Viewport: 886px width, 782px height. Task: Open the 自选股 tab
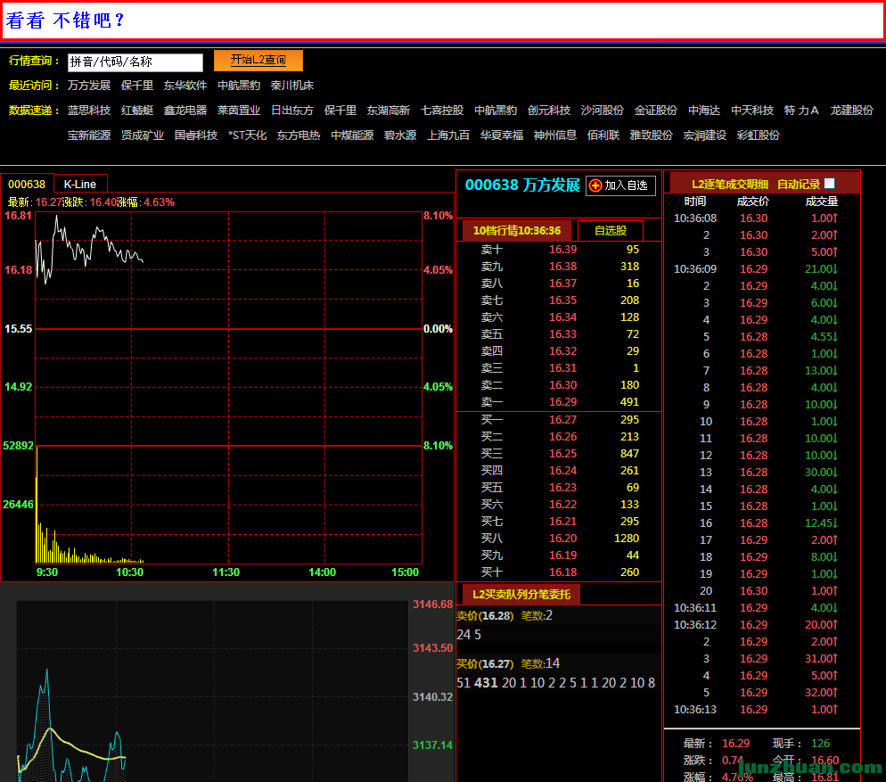611,230
